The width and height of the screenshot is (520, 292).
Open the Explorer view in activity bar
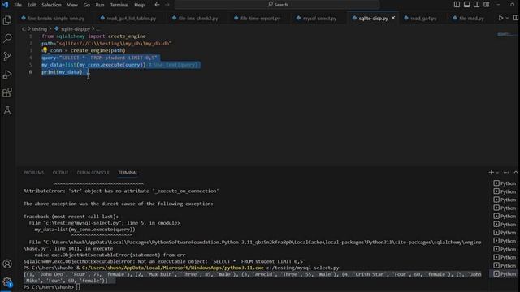click(x=7, y=20)
